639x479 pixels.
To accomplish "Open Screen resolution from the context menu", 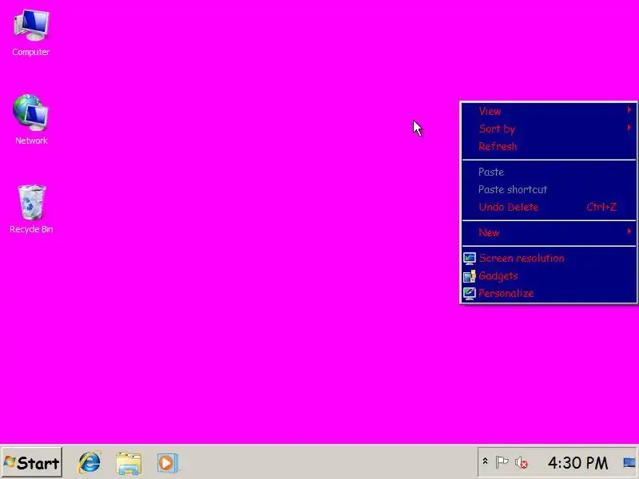I will (x=549, y=258).
